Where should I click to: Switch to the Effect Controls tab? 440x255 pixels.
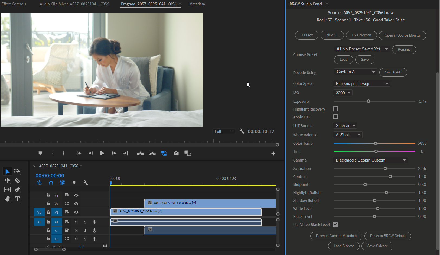(x=14, y=4)
